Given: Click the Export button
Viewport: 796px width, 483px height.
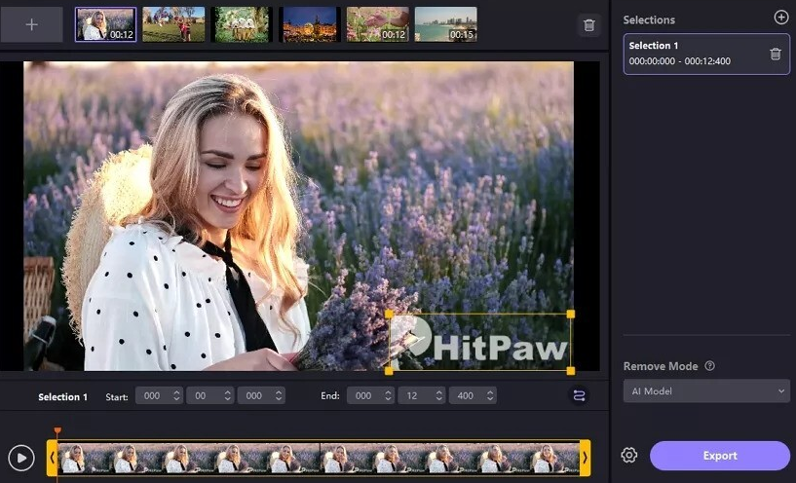Looking at the screenshot, I should tap(720, 456).
